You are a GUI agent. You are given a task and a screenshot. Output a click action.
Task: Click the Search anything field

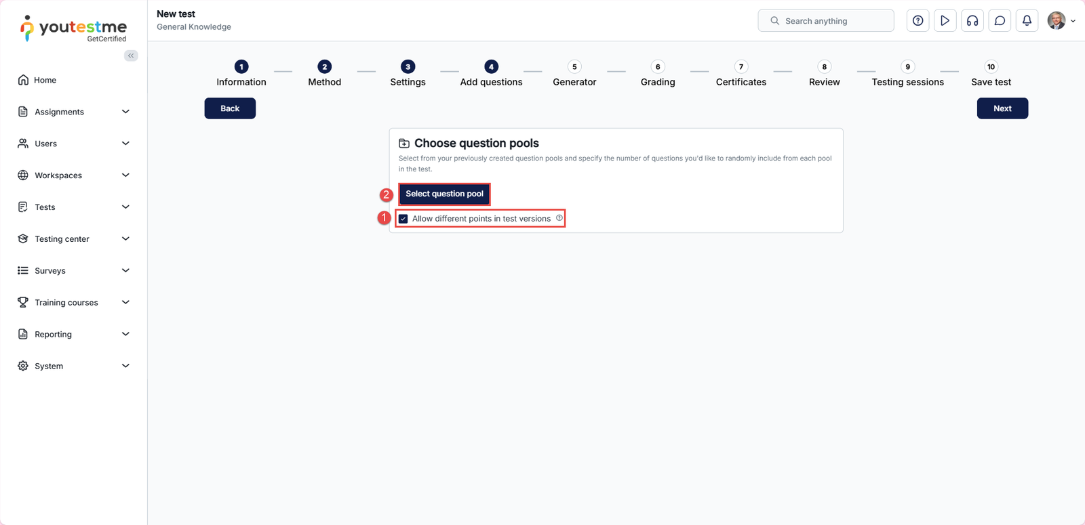point(826,21)
